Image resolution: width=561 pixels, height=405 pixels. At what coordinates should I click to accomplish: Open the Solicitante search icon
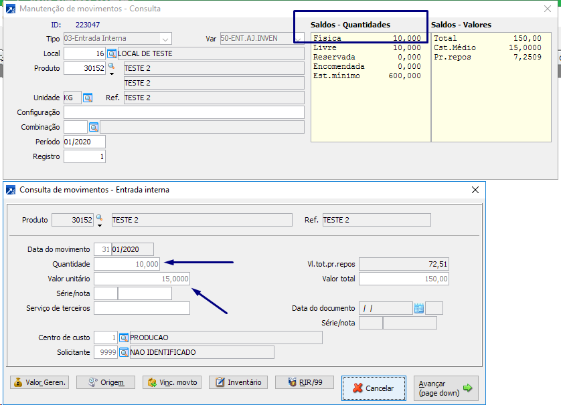coord(123,352)
